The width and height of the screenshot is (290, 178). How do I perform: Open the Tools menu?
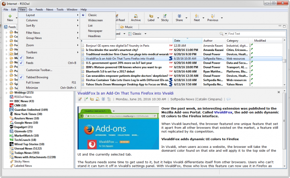coord(60,9)
